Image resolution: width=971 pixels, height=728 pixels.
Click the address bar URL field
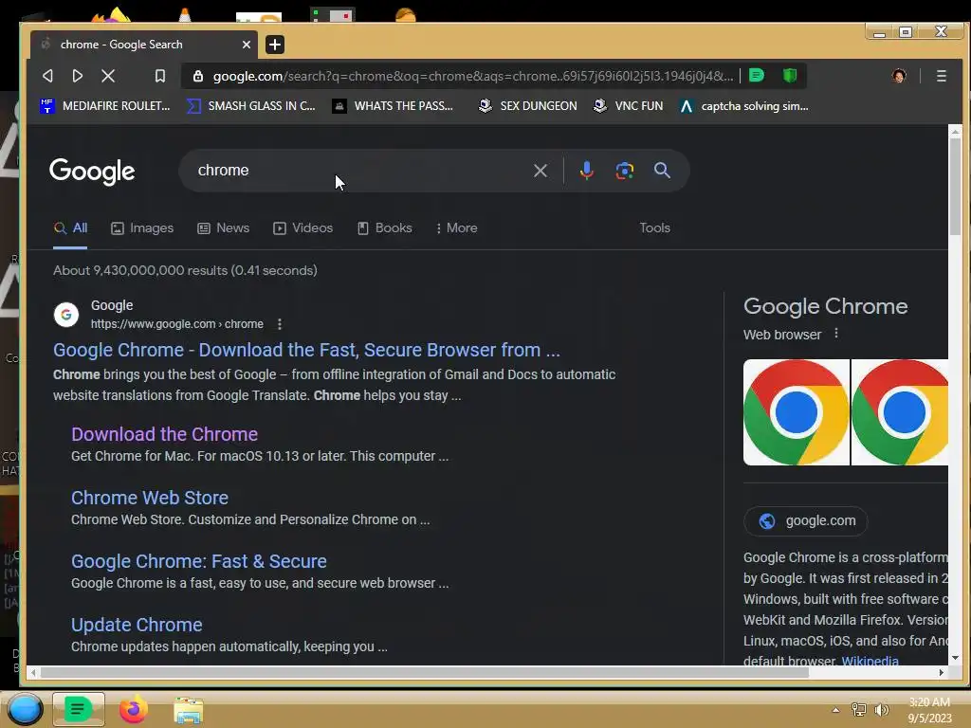coord(473,76)
